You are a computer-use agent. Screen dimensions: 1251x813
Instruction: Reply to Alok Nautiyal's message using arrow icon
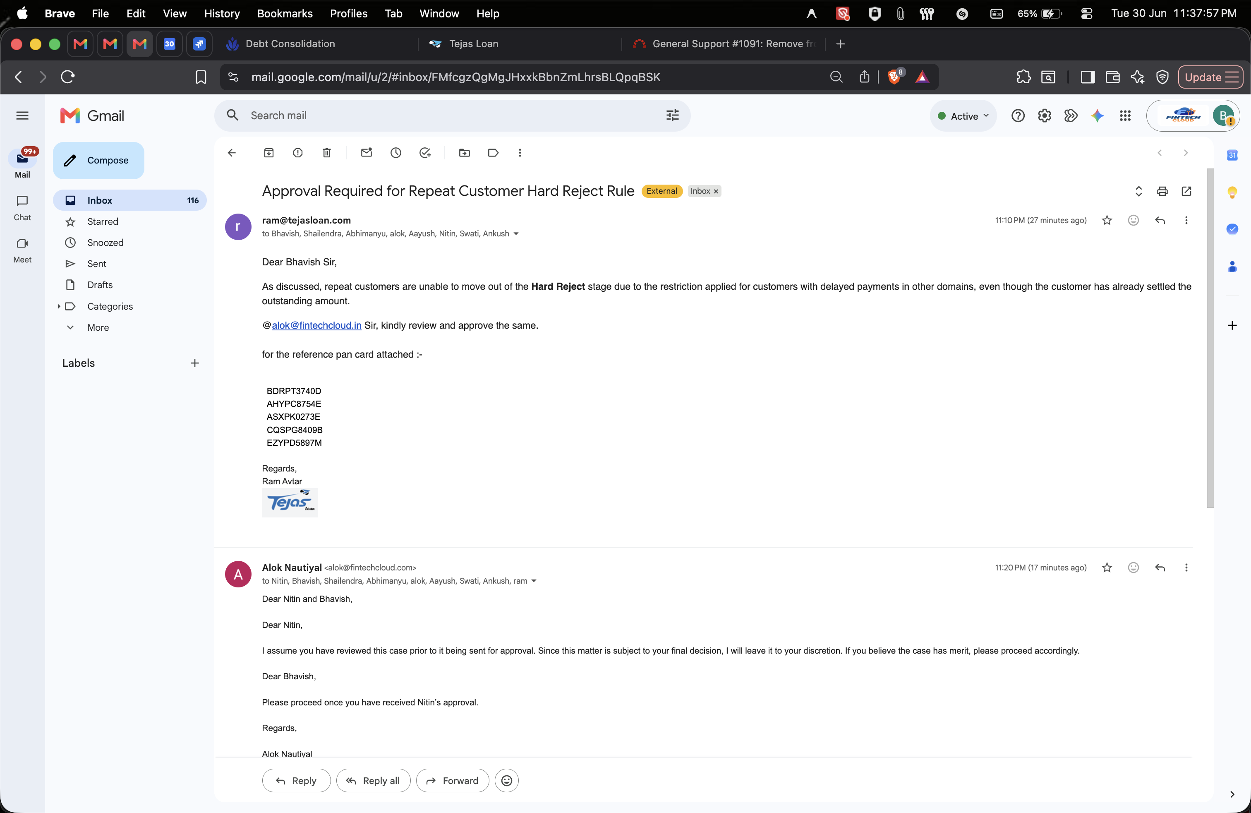[x=1160, y=568]
